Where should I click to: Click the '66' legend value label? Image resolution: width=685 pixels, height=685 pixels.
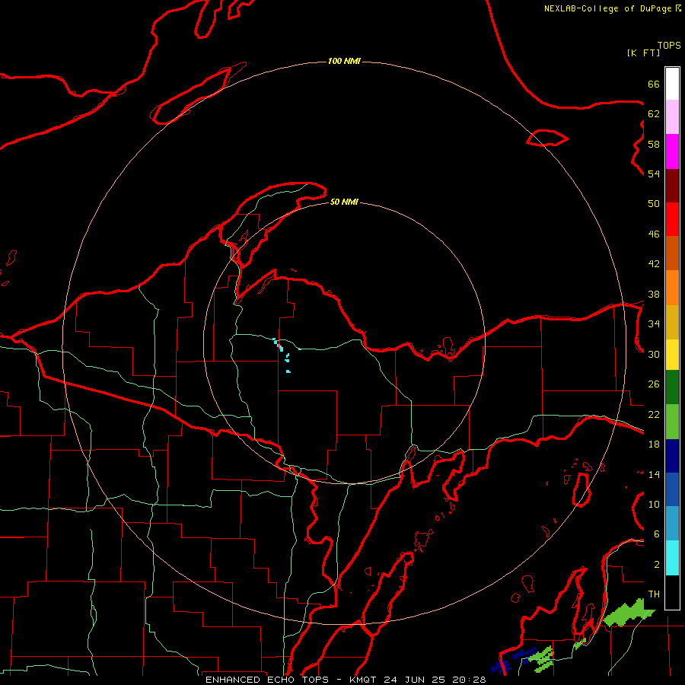tap(654, 84)
